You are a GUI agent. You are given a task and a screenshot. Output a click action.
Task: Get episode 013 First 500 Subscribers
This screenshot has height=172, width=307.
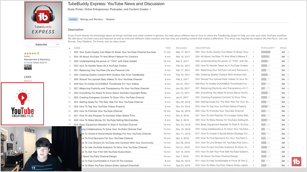[283, 152]
